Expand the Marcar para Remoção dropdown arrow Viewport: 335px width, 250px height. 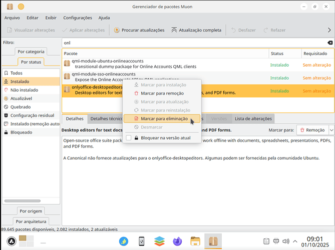331,130
